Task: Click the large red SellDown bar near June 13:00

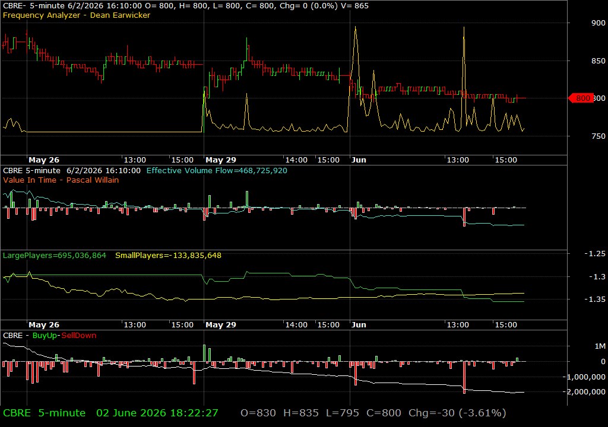Action: pyautogui.click(x=464, y=377)
